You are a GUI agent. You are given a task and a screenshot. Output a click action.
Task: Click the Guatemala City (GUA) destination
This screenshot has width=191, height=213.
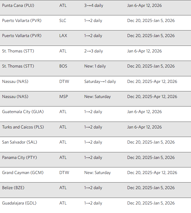click(x=23, y=112)
